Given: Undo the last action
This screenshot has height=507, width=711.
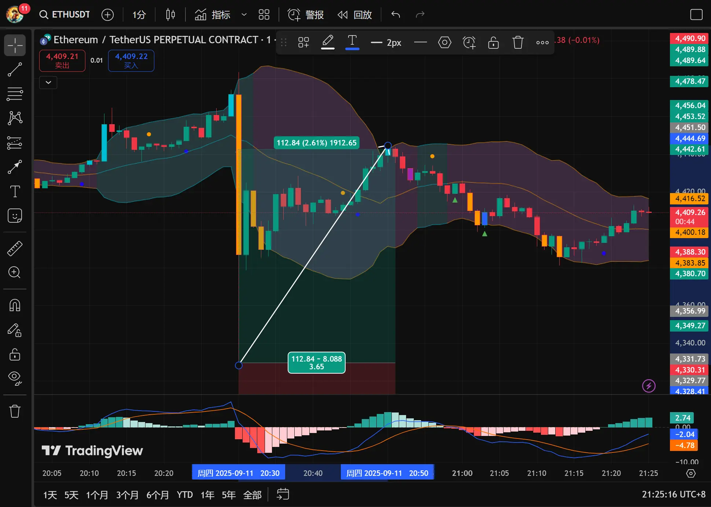Looking at the screenshot, I should coord(395,15).
